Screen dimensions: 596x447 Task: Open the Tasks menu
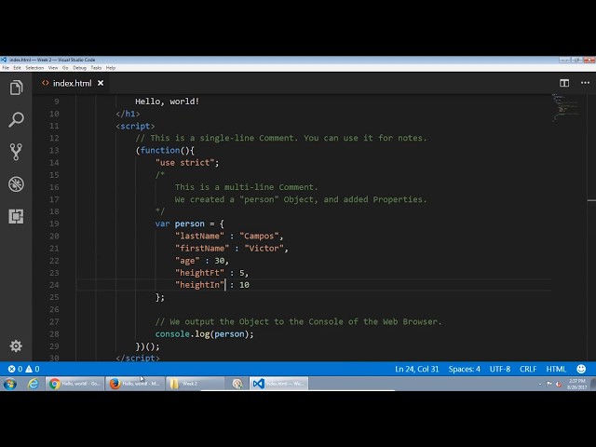(x=96, y=68)
